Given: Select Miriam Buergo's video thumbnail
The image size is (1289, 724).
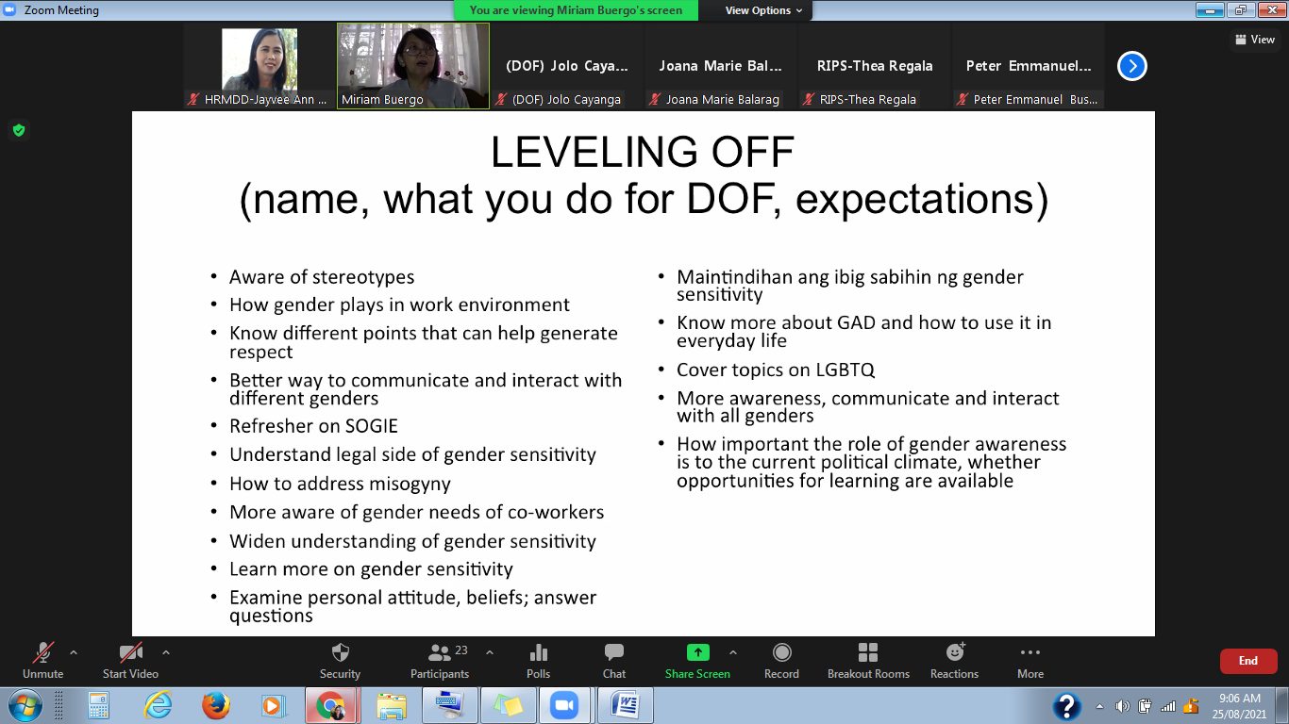Looking at the screenshot, I should point(413,66).
